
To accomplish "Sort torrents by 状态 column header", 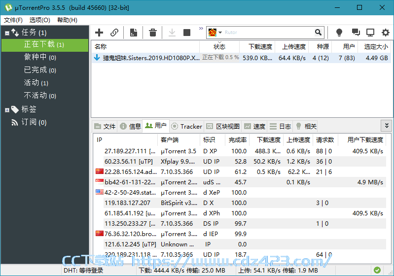I will (219, 47).
